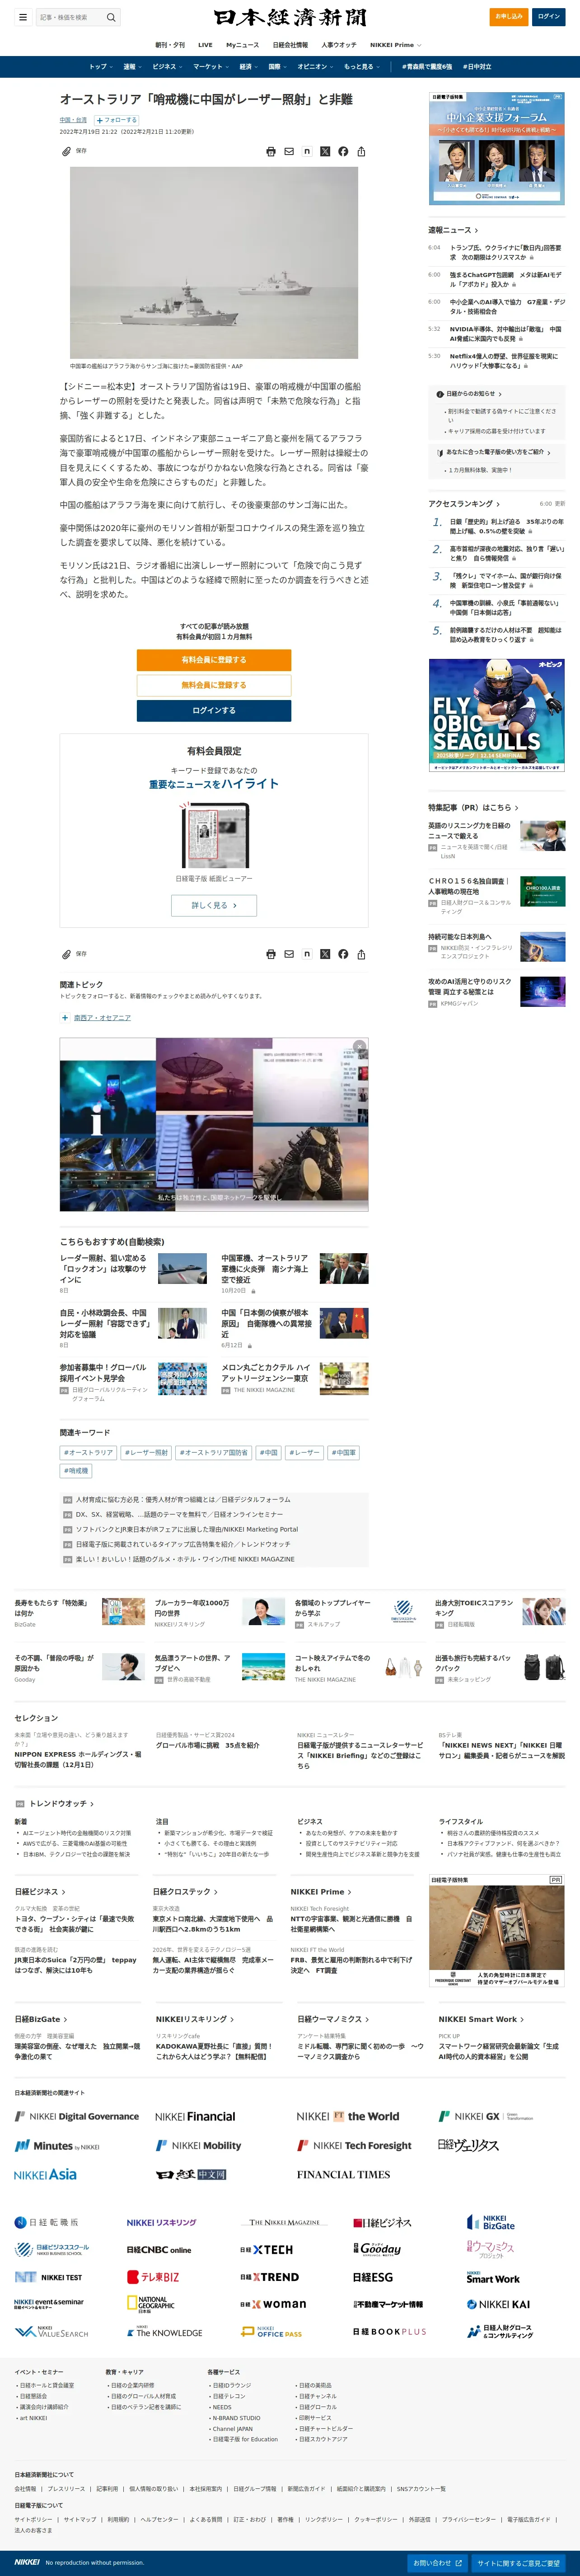Click the #レーザー照射 keyword tag
The width and height of the screenshot is (580, 2576).
[x=146, y=1453]
